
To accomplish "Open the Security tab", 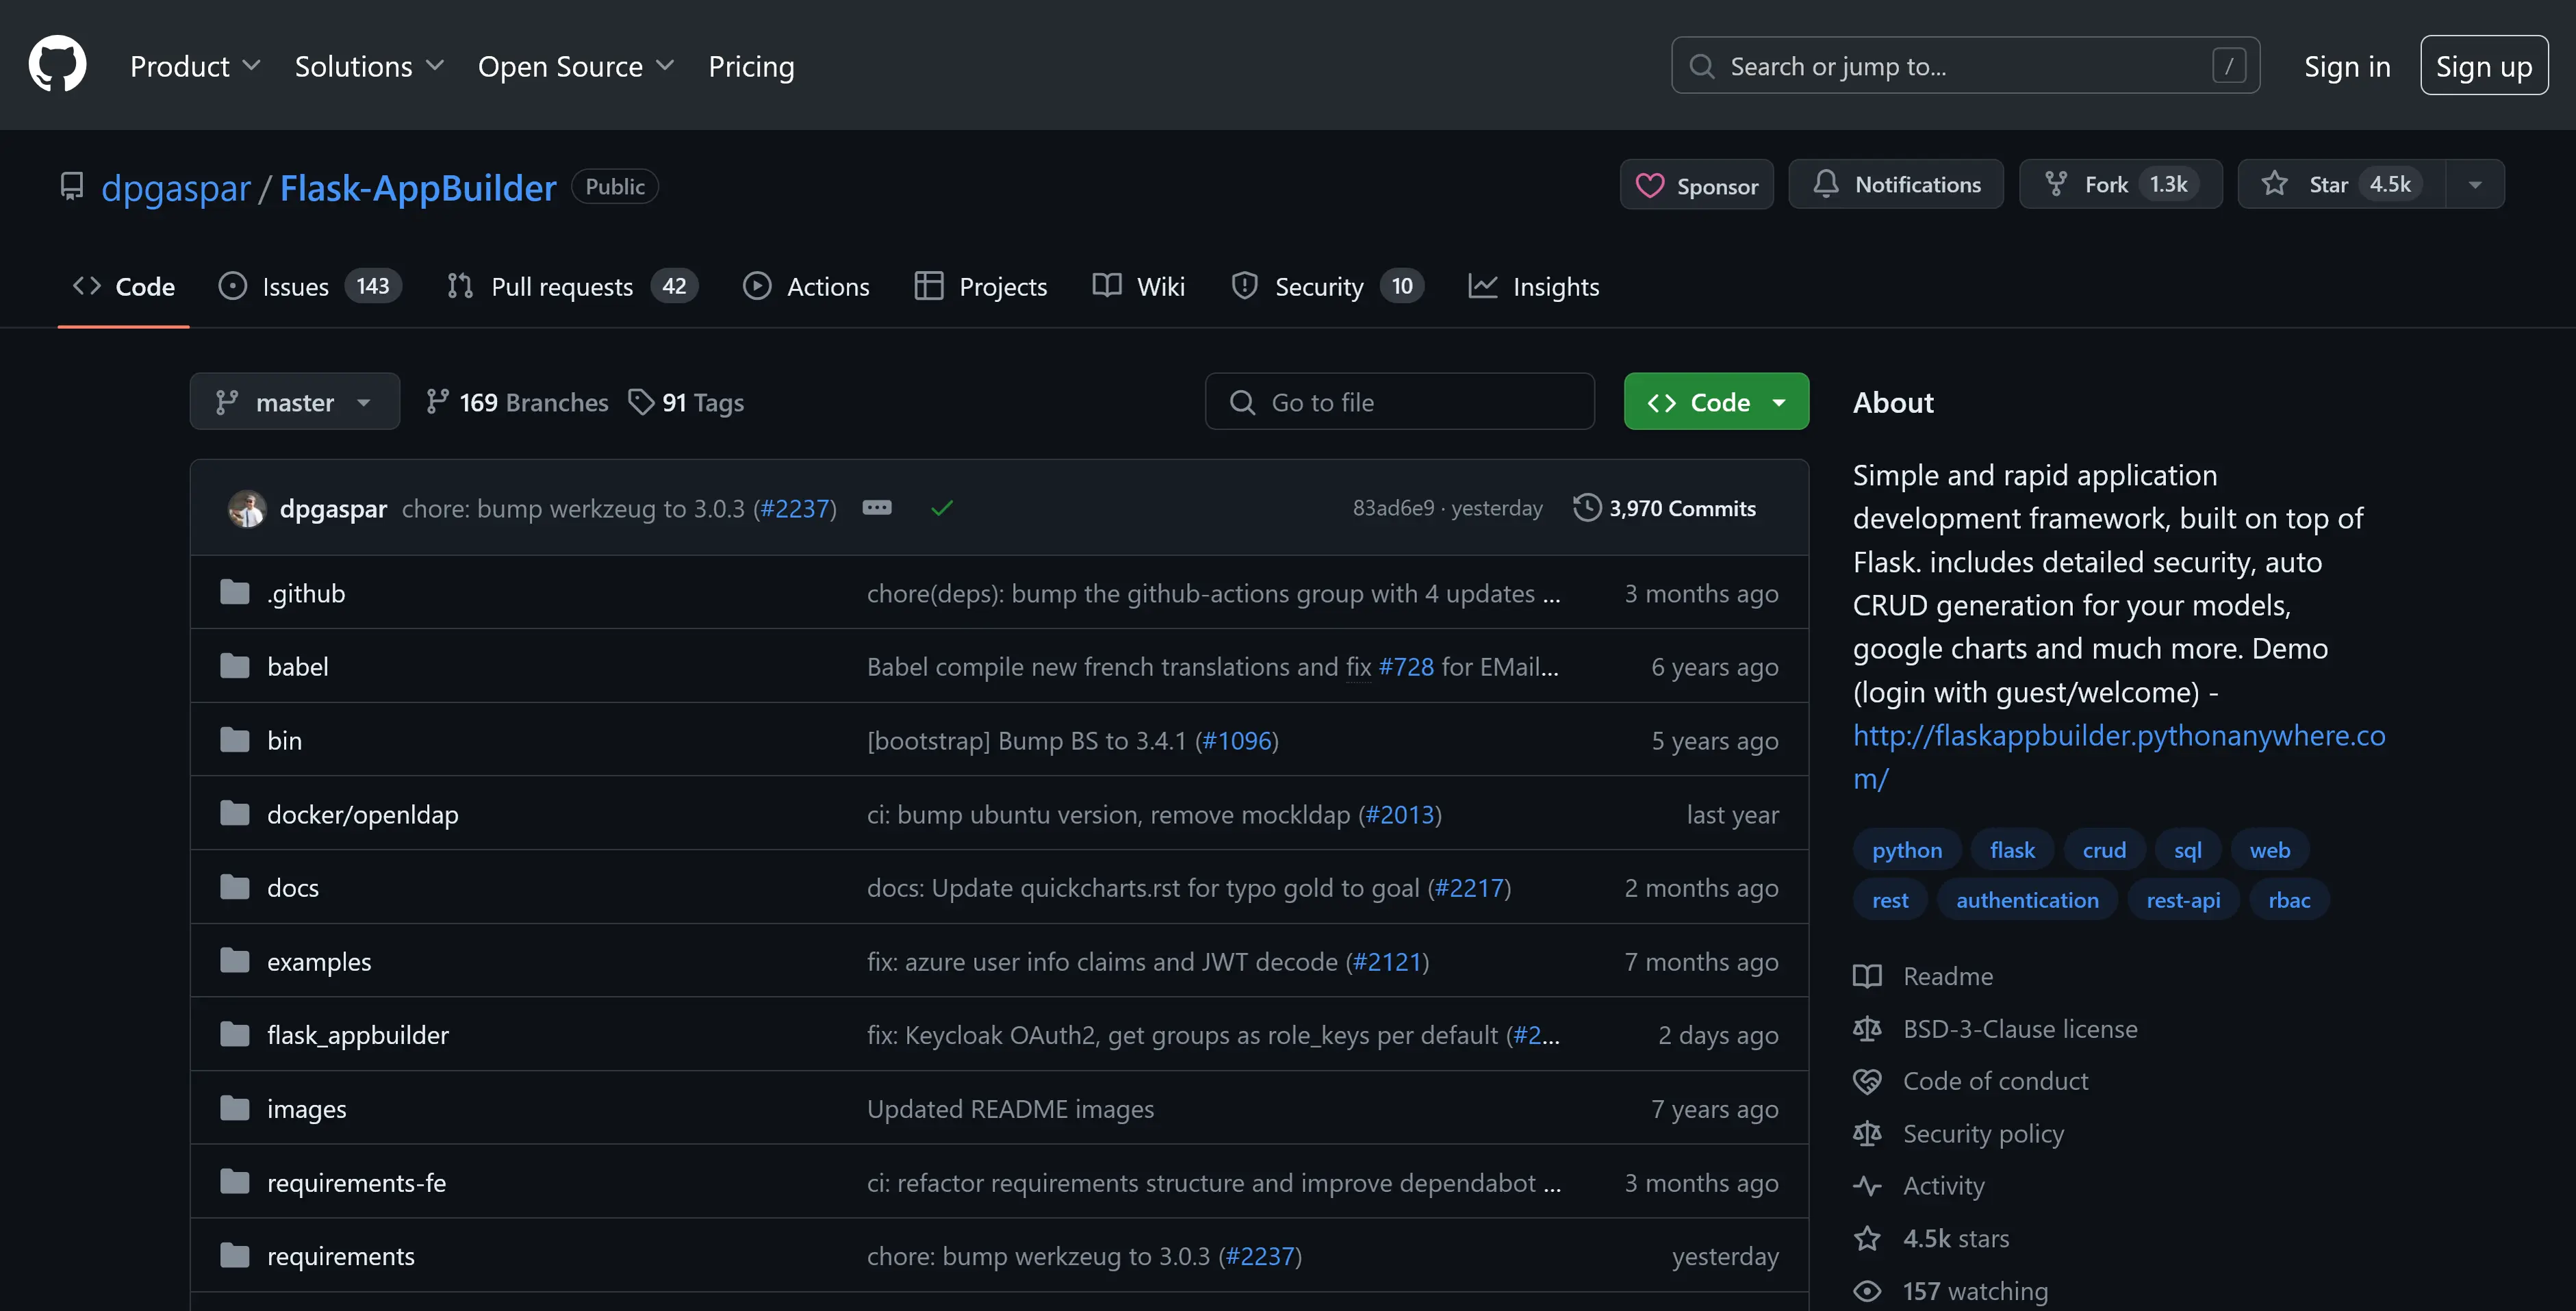I will (1327, 287).
